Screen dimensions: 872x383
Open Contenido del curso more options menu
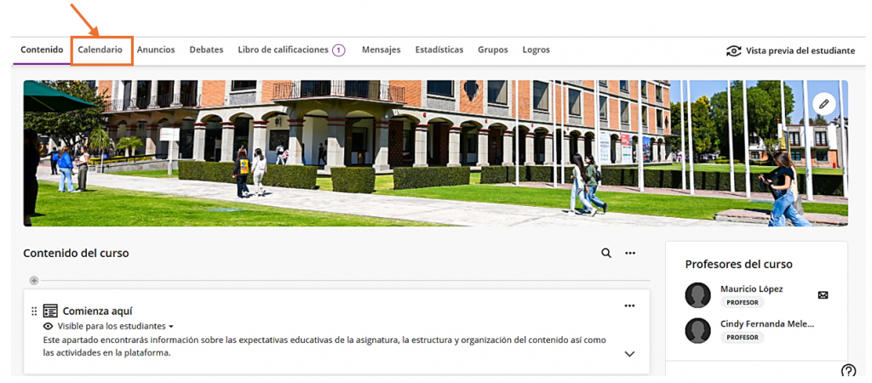pyautogui.click(x=630, y=253)
